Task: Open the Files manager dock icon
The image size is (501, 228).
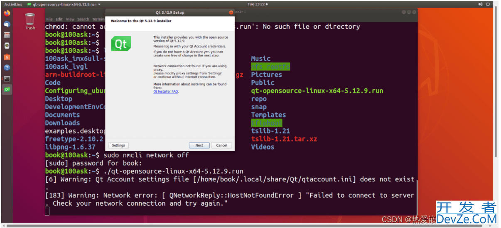Action: click(x=7, y=35)
